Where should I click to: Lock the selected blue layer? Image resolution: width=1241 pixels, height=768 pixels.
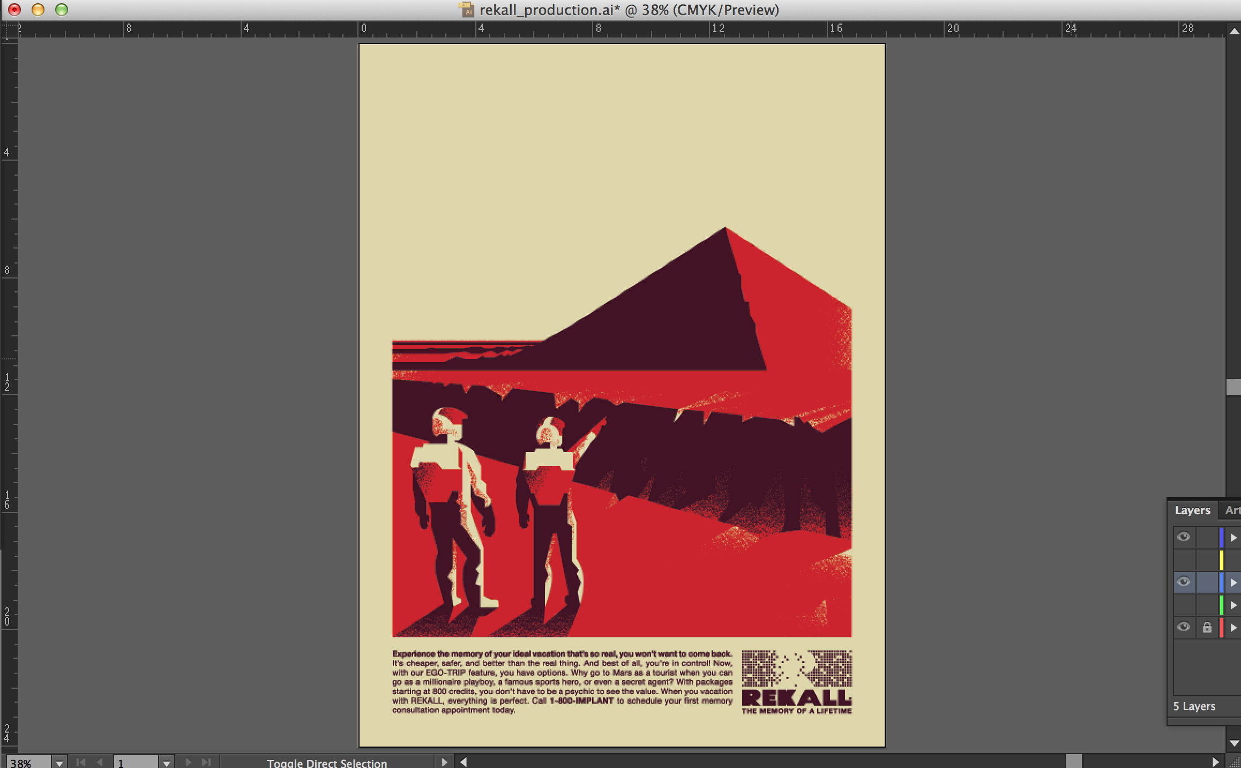tap(1207, 582)
